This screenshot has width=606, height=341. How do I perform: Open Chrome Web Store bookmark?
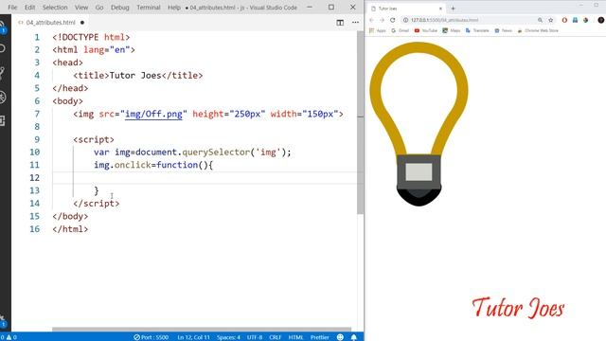(x=538, y=30)
